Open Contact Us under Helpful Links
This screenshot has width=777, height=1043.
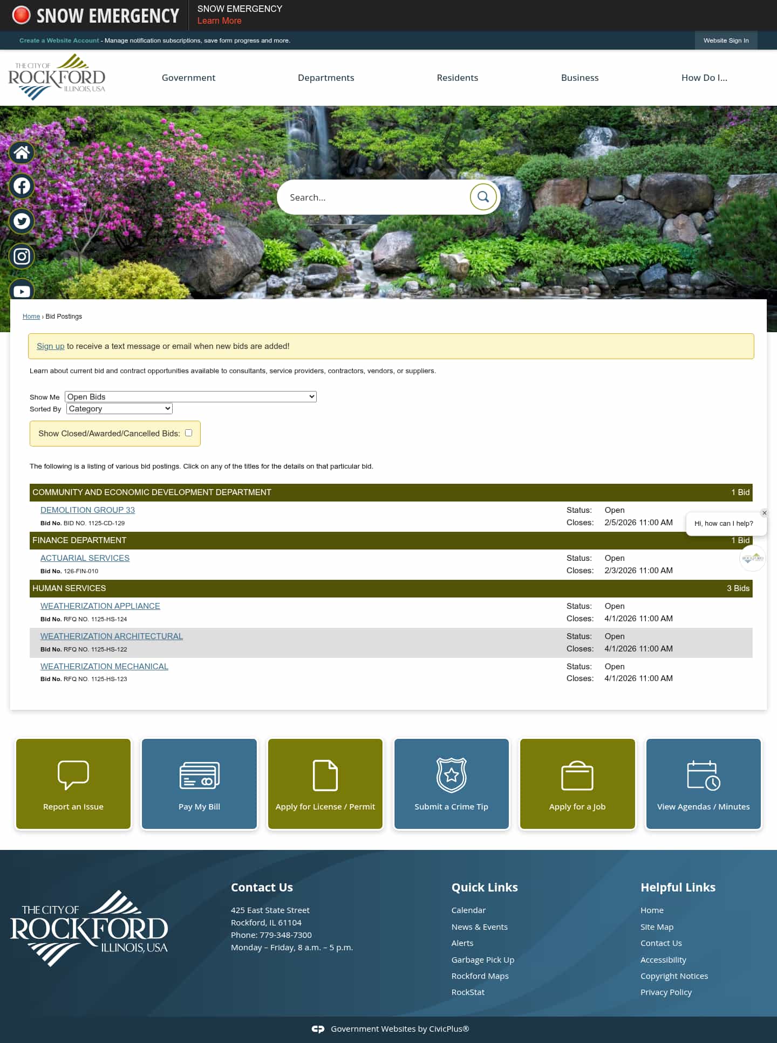[x=661, y=943]
